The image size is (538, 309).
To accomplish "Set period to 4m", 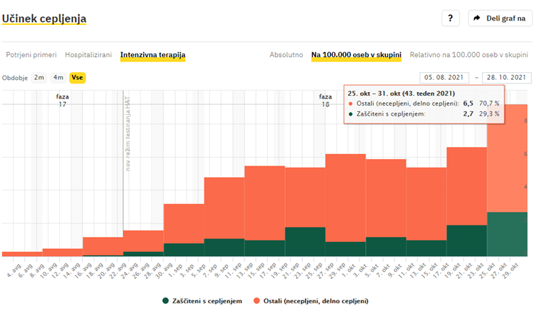I will [x=59, y=78].
